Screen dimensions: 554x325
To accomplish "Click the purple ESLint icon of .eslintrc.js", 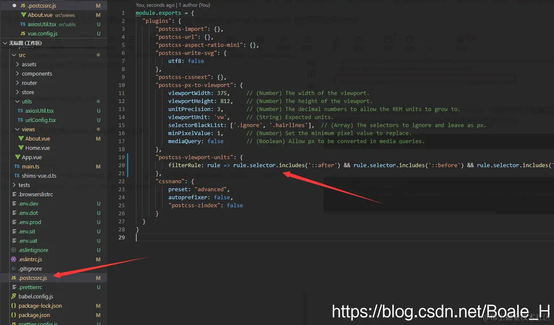I will pos(14,259).
